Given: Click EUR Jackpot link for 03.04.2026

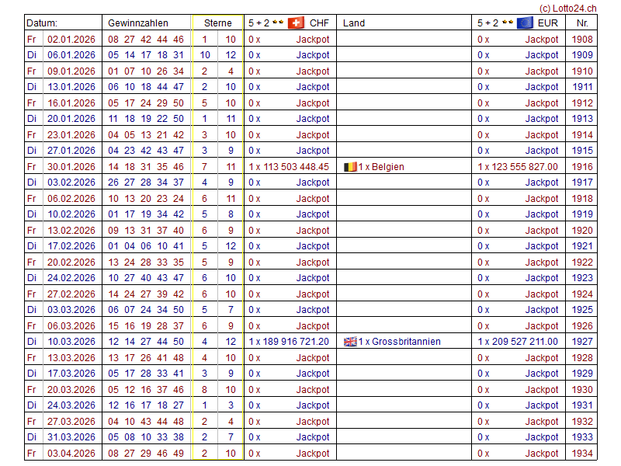Looking at the screenshot, I should pos(542,454).
